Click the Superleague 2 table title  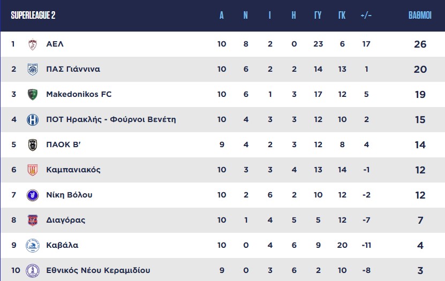point(33,16)
